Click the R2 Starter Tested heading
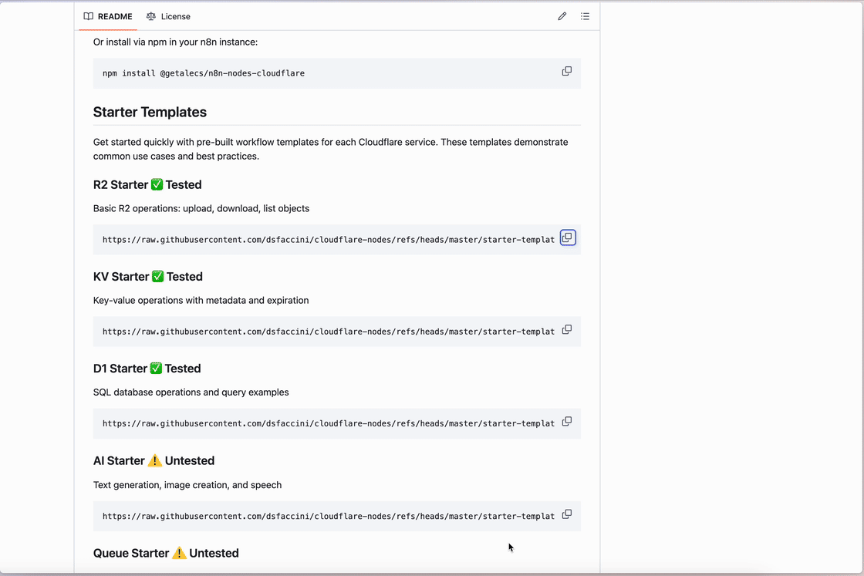Image resolution: width=864 pixels, height=576 pixels. point(147,185)
